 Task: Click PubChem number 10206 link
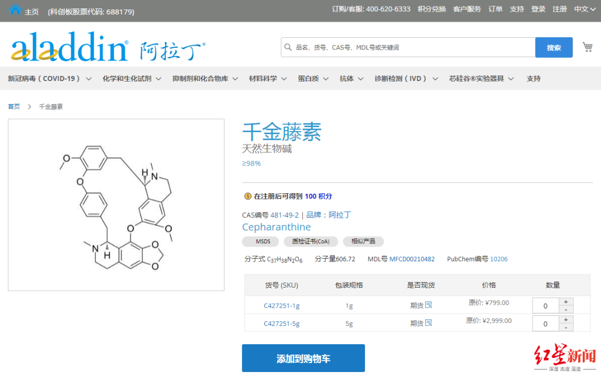pos(499,259)
